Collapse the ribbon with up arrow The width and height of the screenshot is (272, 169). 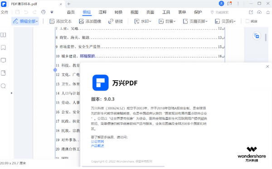(268, 12)
